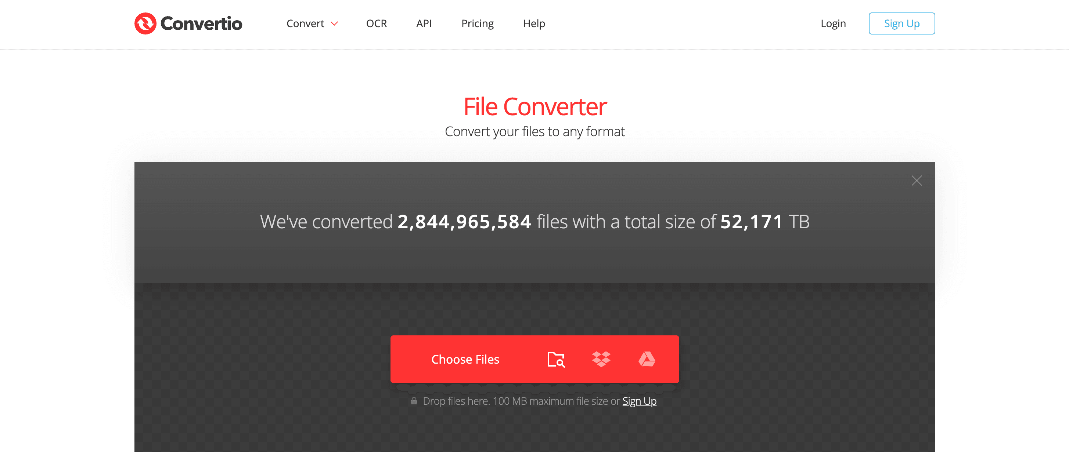This screenshot has height=466, width=1069.
Task: Open the Pricing page dropdown
Action: 477,23
